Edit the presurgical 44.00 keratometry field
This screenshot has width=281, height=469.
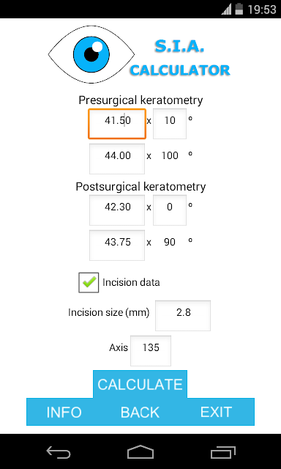pyautogui.click(x=117, y=158)
